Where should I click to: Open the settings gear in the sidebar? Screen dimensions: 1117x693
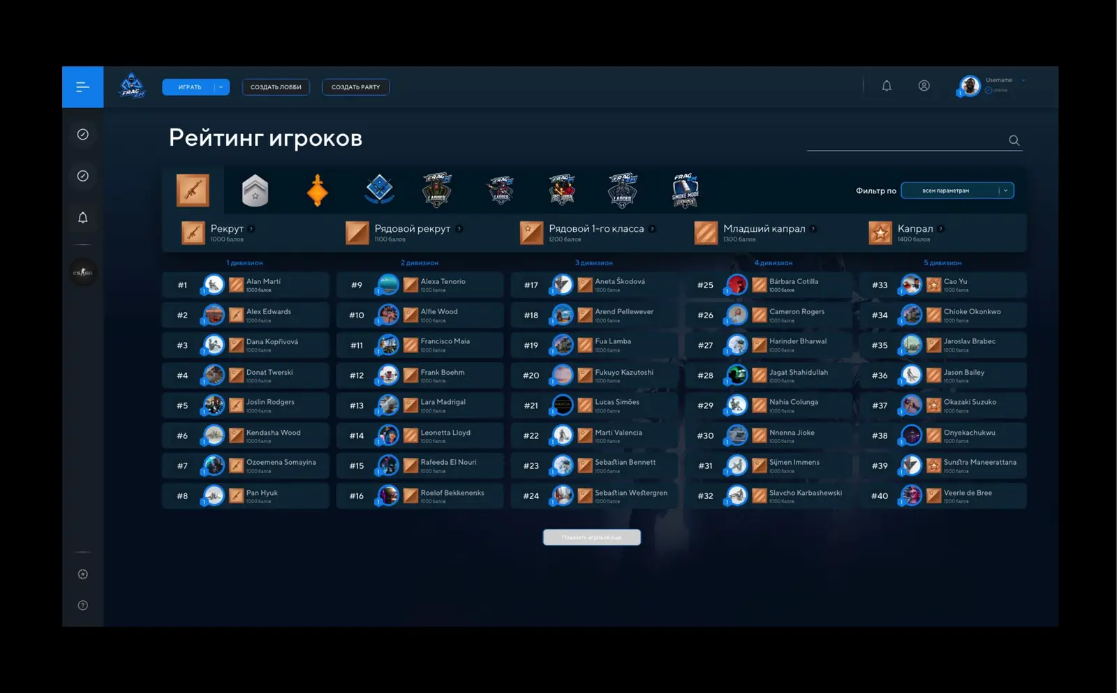tap(82, 574)
